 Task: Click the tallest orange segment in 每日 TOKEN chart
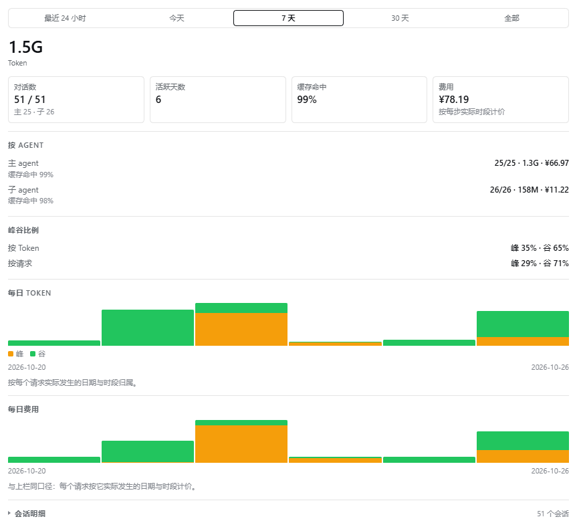point(241,329)
